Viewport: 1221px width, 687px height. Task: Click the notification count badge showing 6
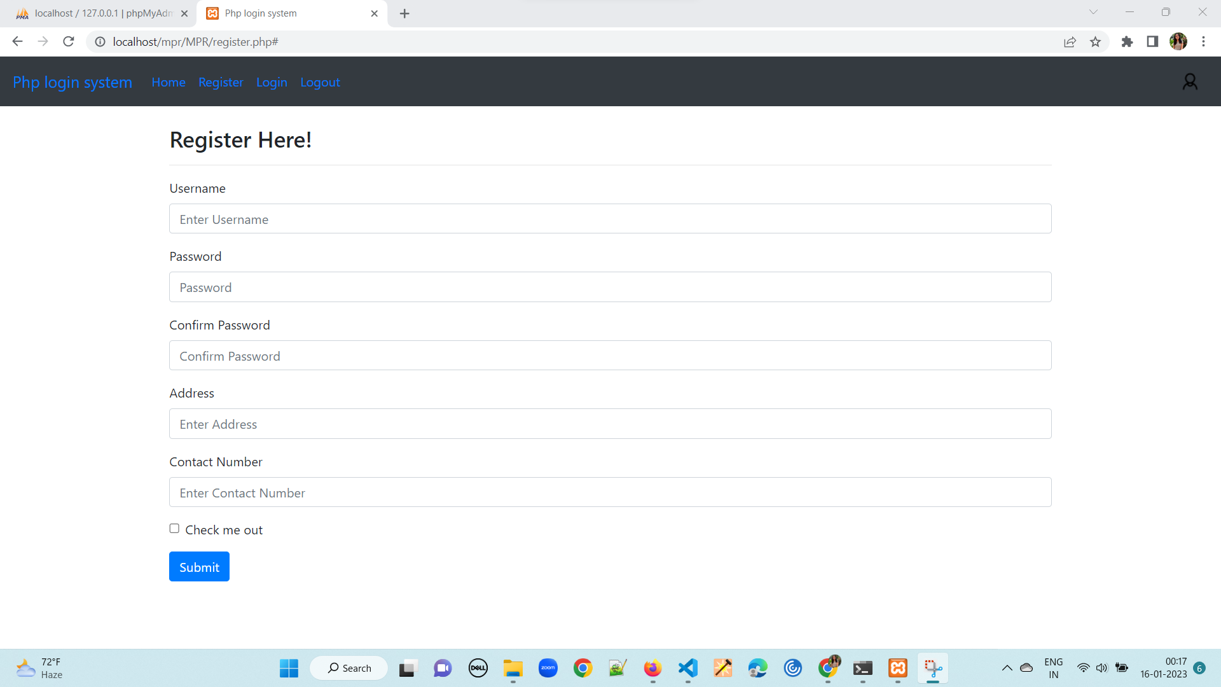(x=1201, y=668)
